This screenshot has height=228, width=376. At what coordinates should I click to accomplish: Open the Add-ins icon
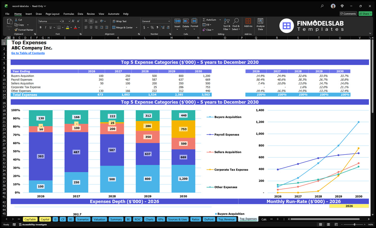(x=248, y=21)
